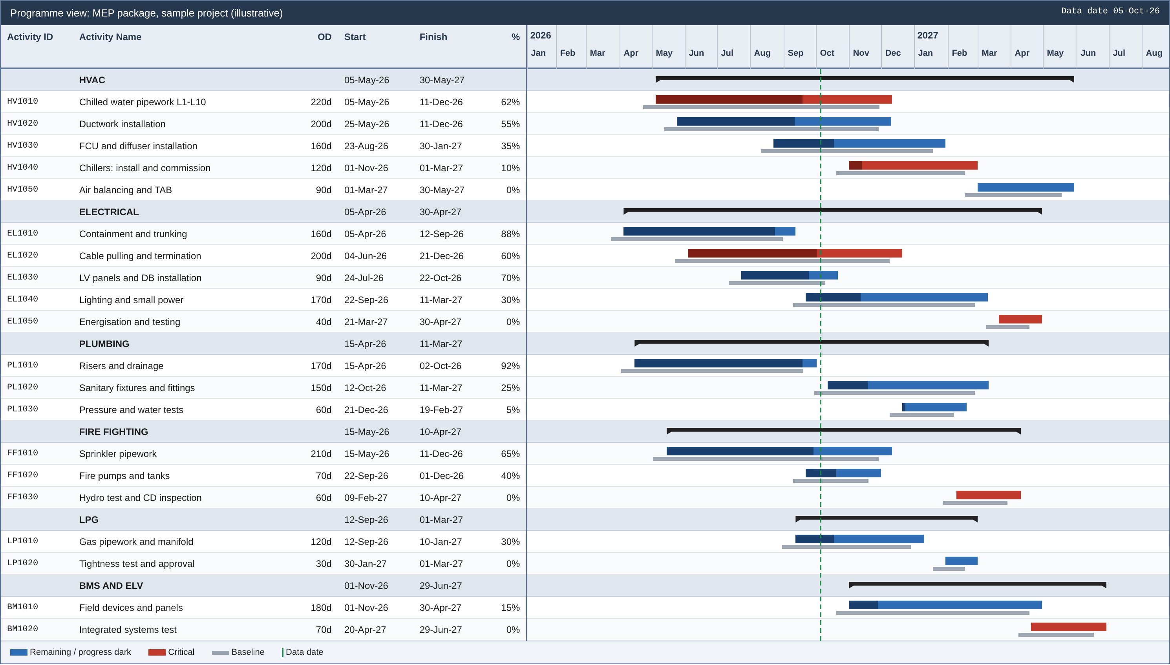Click the blue Remaining legend swatch
The width and height of the screenshot is (1170, 665).
[19, 652]
